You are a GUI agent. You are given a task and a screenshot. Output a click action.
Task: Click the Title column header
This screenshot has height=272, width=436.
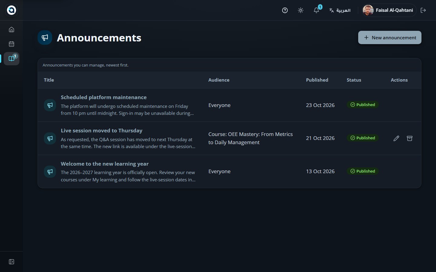pos(49,80)
